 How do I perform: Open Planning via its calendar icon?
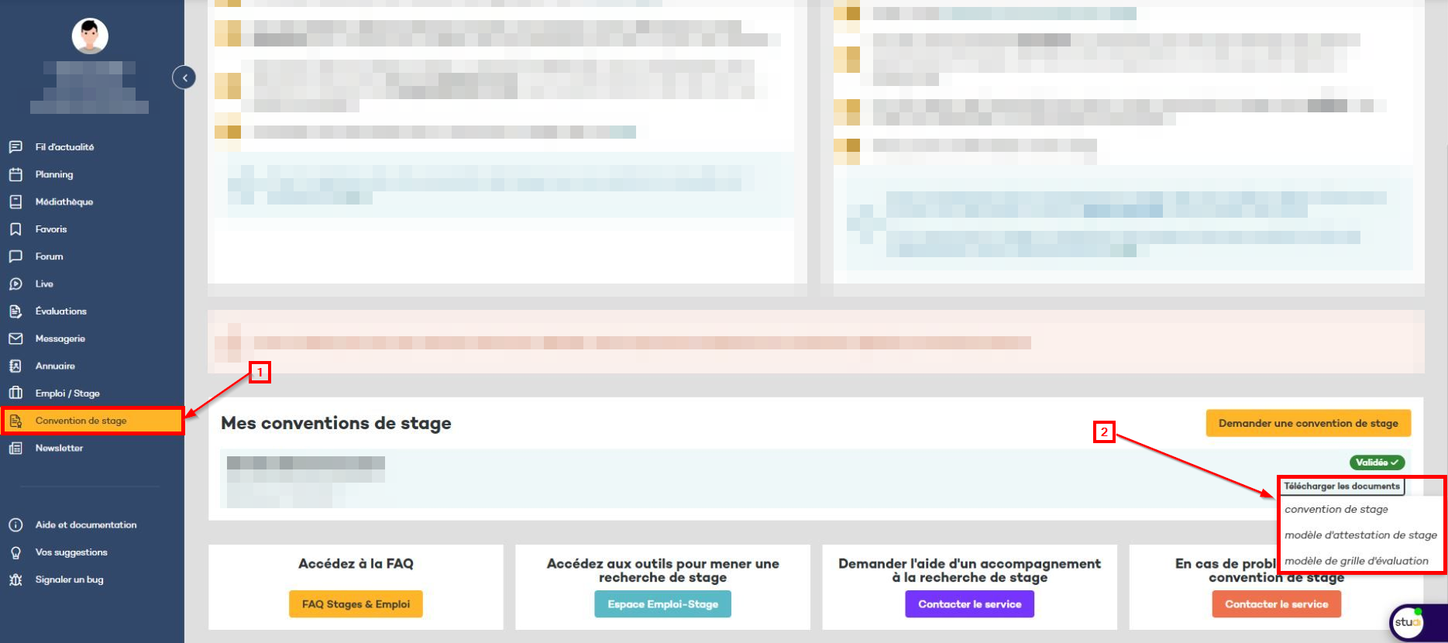tap(15, 174)
